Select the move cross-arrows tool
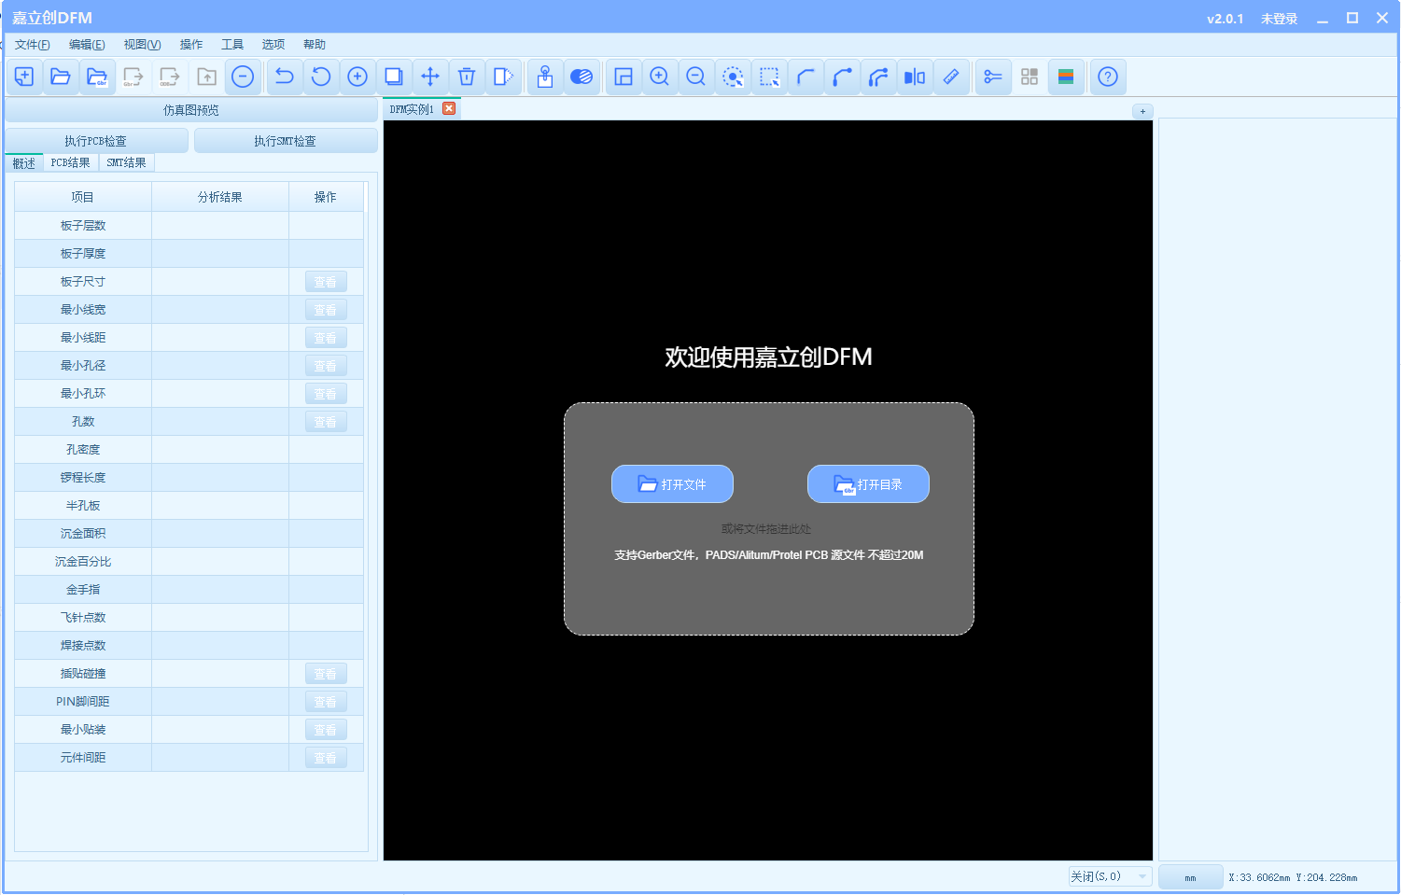 (x=430, y=77)
